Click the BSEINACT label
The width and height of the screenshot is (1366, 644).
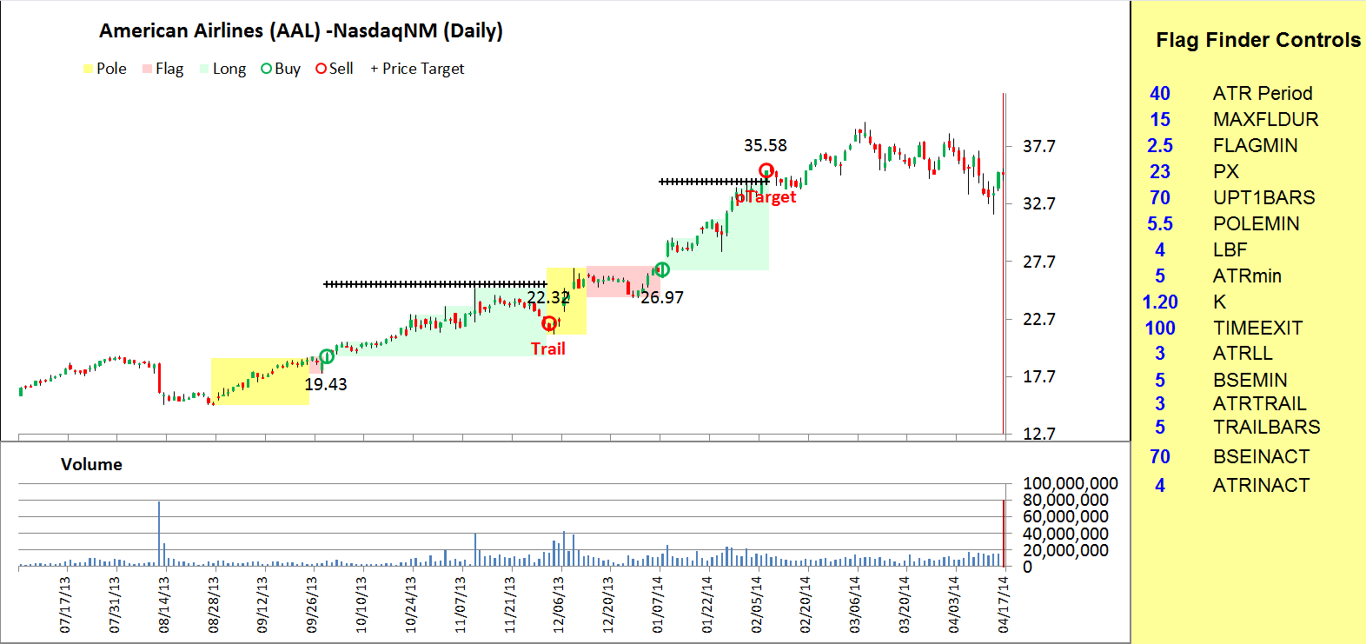(1262, 456)
